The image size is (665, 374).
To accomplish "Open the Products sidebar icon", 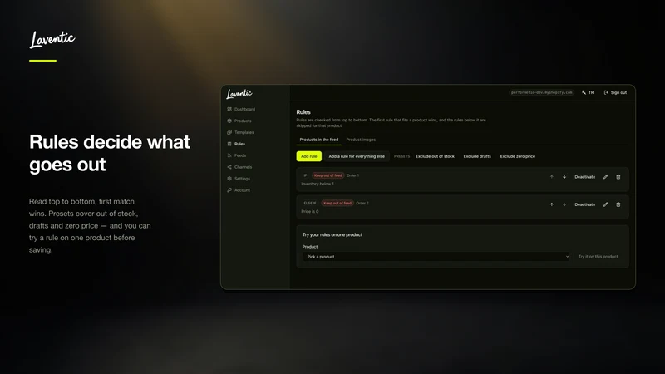I will coord(229,121).
